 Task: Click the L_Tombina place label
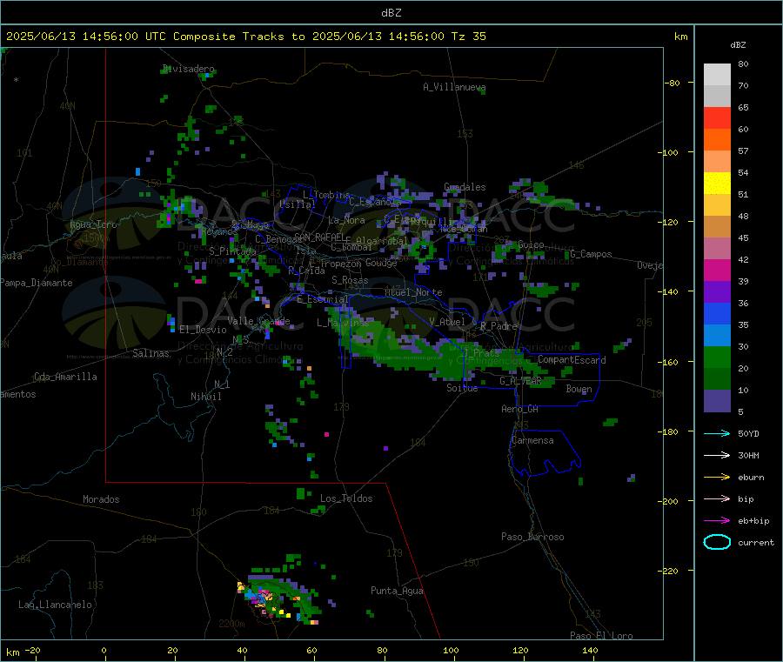click(x=326, y=195)
